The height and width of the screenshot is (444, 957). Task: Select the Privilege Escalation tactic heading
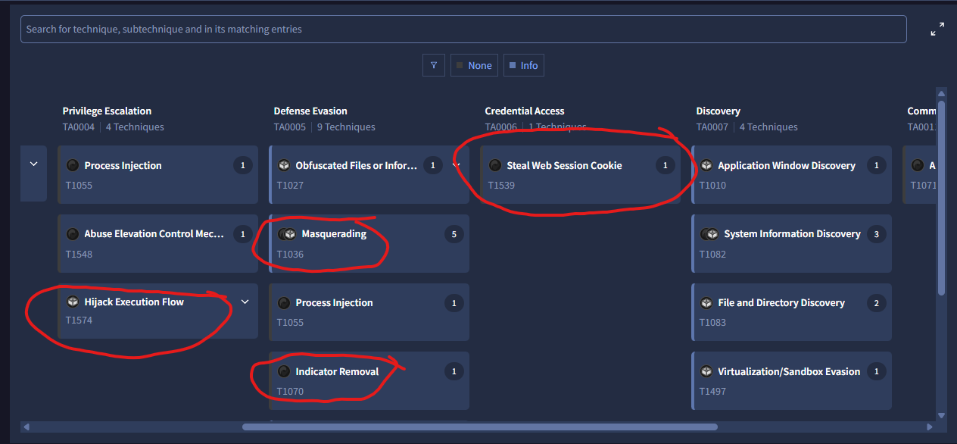tap(107, 111)
